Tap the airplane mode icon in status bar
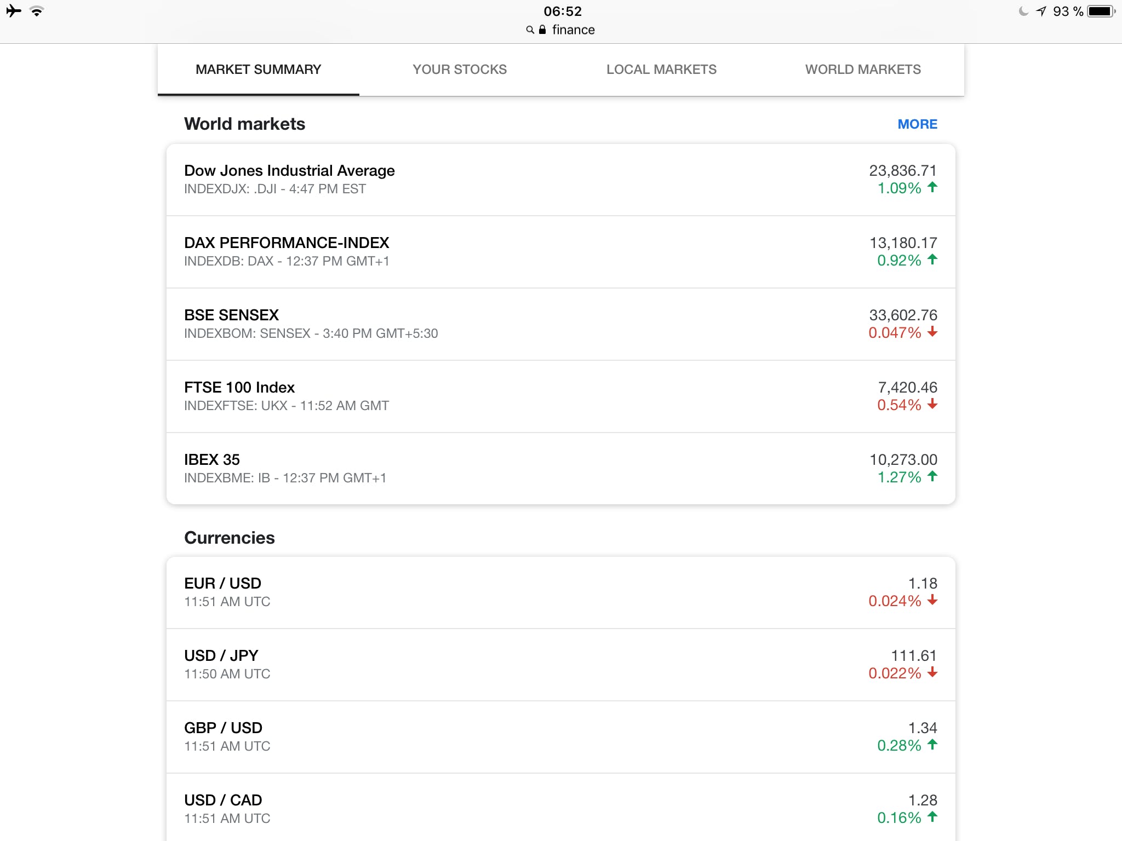 point(14,11)
